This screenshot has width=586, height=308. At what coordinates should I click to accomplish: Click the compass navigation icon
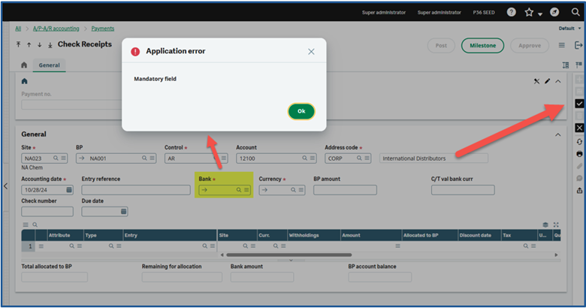[554, 13]
